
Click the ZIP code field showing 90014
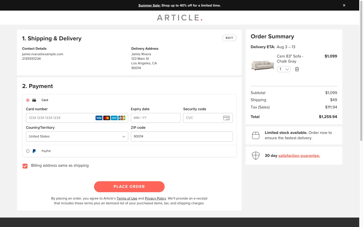pos(182,136)
